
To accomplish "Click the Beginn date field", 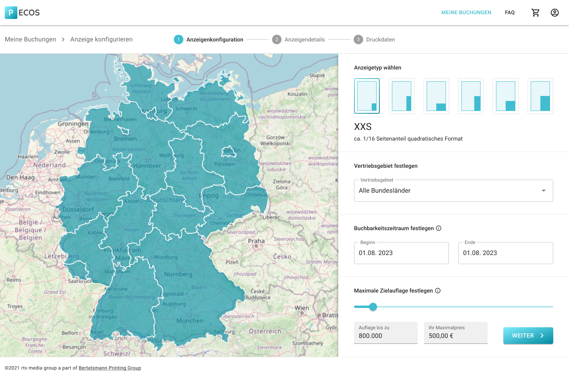I will click(x=401, y=253).
